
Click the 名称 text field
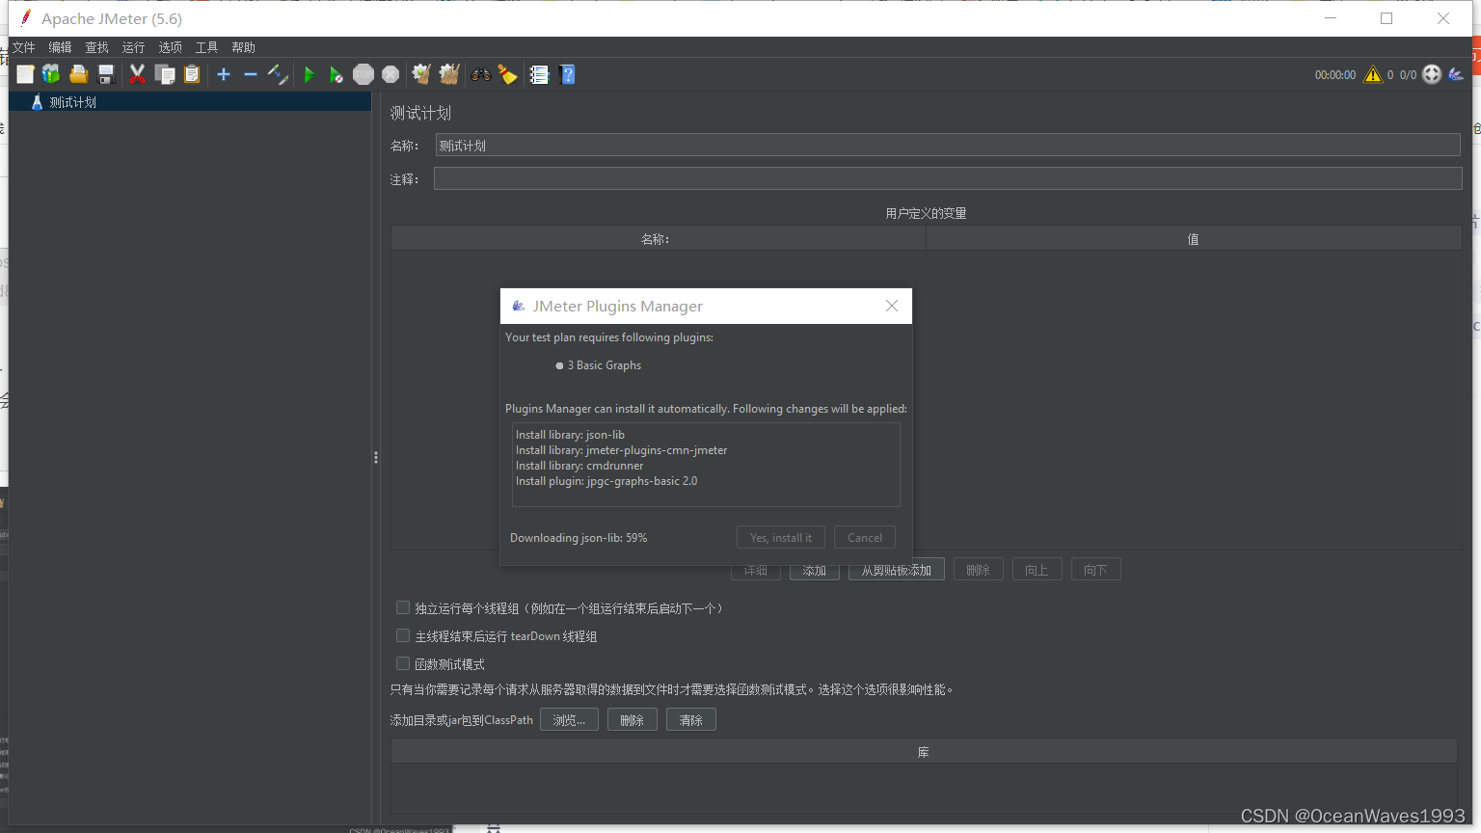coord(948,145)
